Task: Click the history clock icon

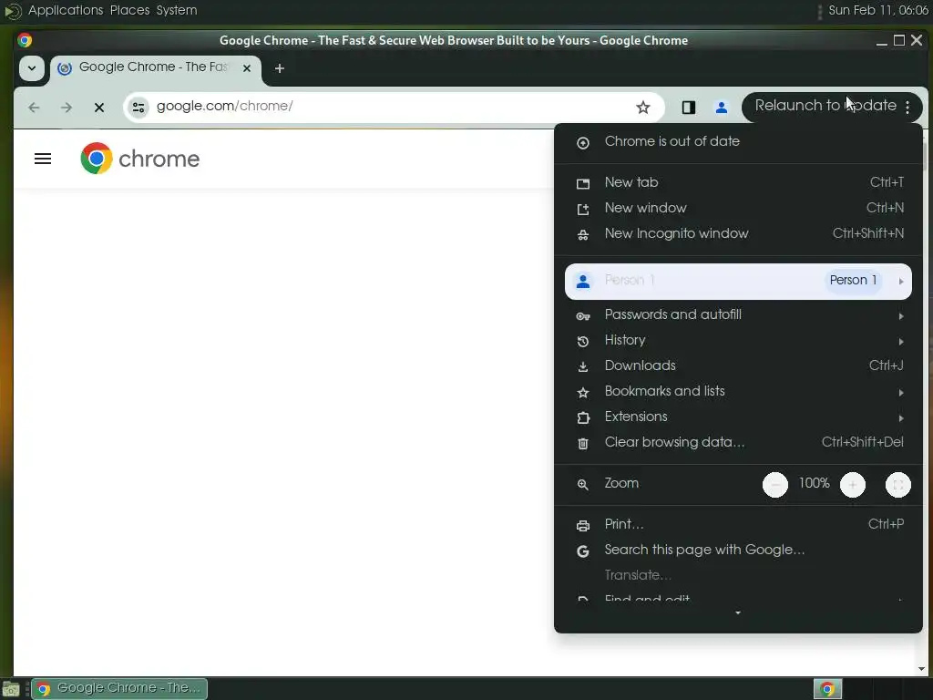Action: pos(583,342)
